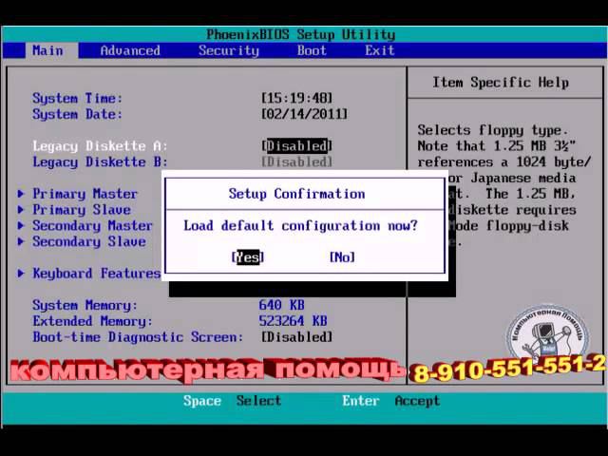Open Primary Slave submenu label

82,210
